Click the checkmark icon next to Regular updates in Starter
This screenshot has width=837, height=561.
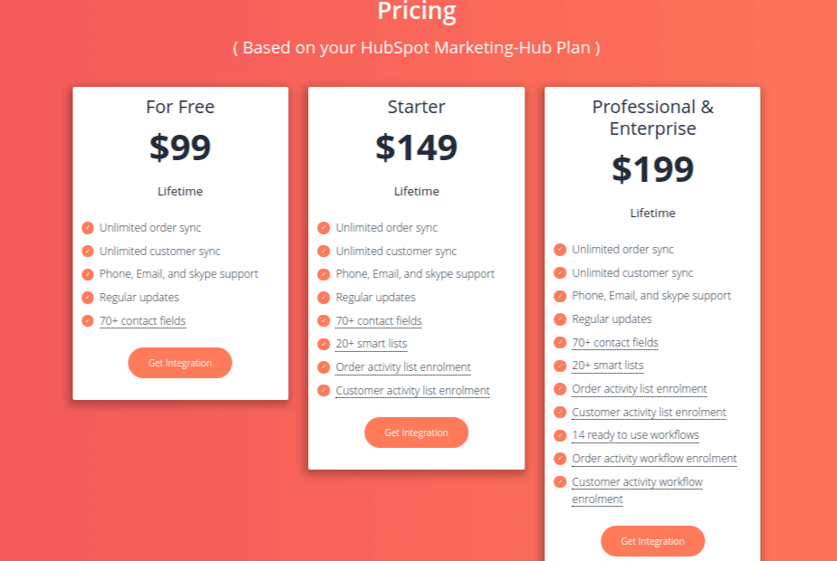[324, 297]
